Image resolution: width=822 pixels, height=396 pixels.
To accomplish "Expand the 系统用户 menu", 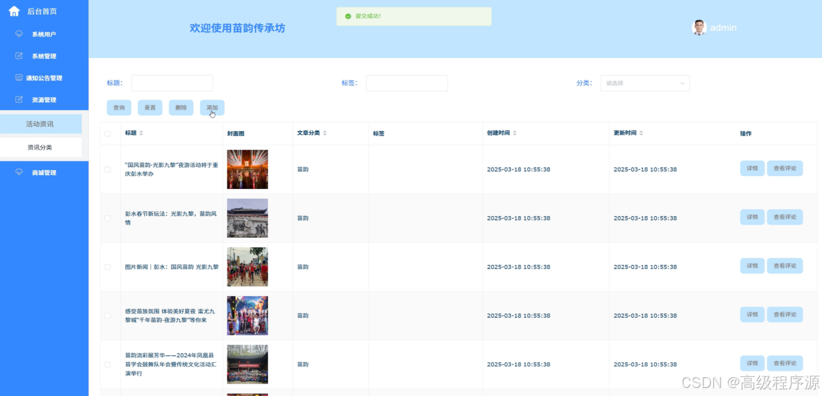I will tap(44, 34).
